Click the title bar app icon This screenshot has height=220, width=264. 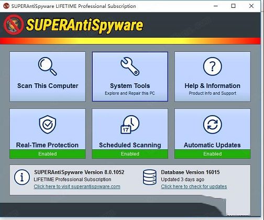pos(6,6)
